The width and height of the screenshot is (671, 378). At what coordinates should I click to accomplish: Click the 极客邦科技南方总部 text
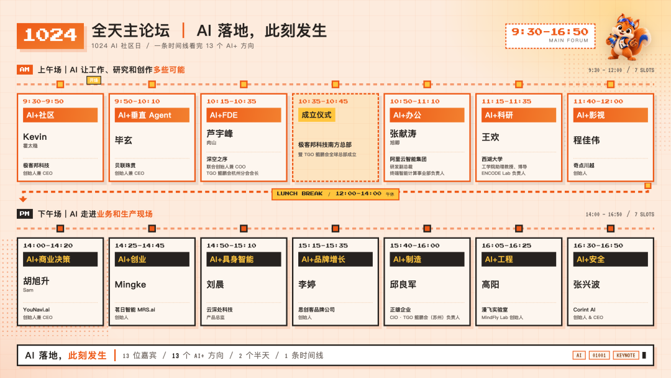[325, 145]
